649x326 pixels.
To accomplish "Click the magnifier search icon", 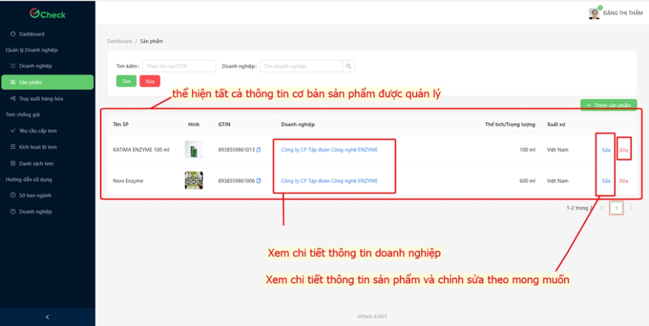I will tap(349, 66).
